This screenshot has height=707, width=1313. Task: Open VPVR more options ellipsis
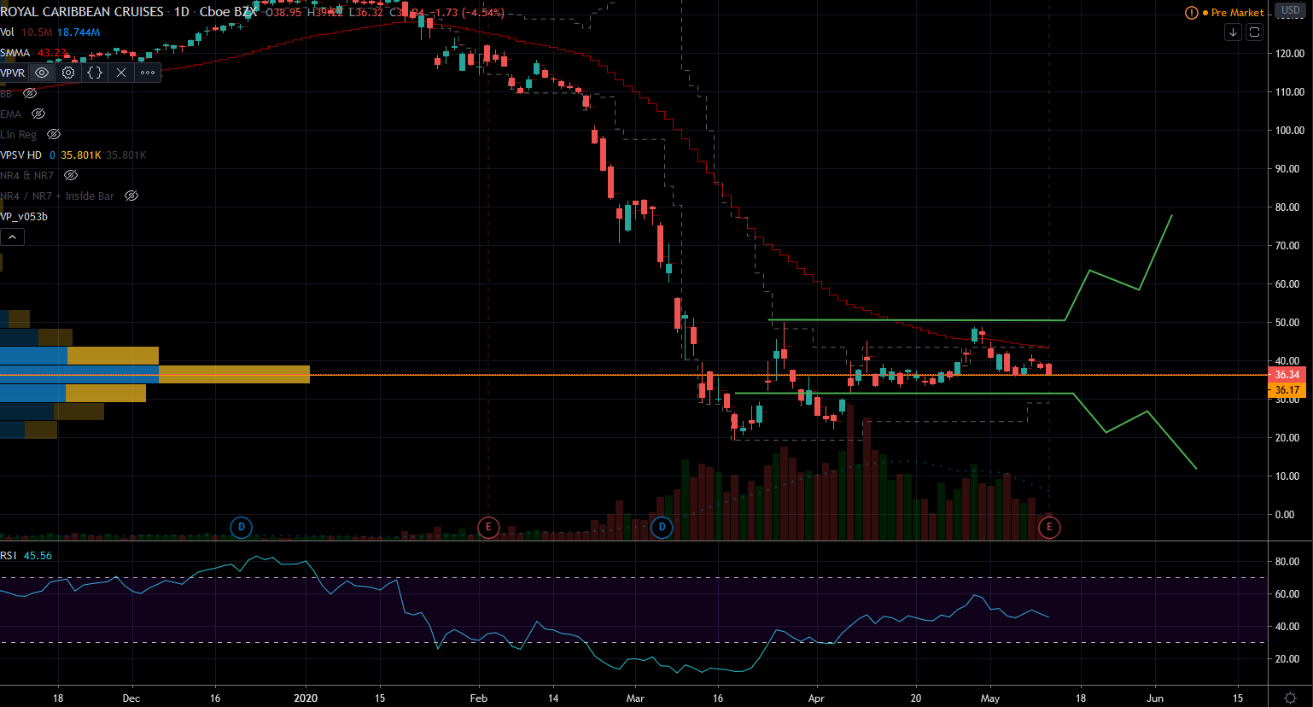click(148, 73)
